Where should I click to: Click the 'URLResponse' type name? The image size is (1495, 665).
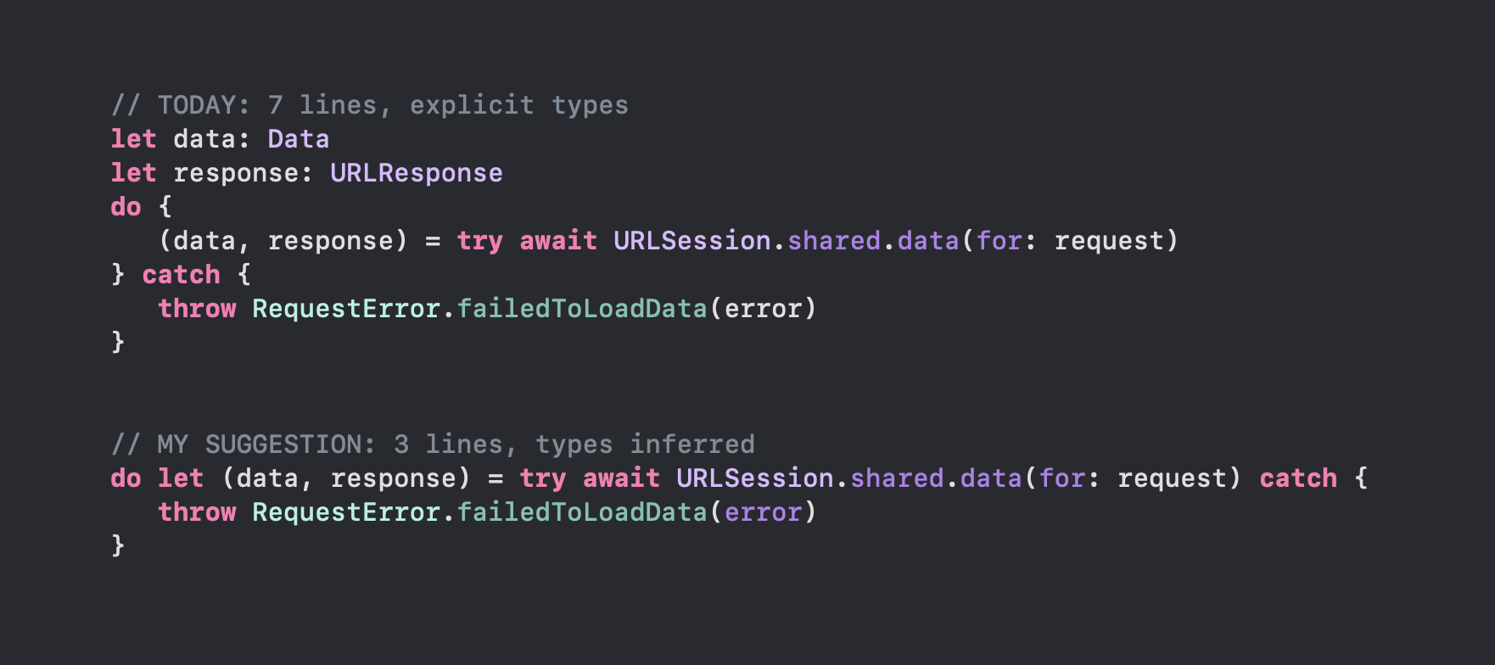point(417,173)
